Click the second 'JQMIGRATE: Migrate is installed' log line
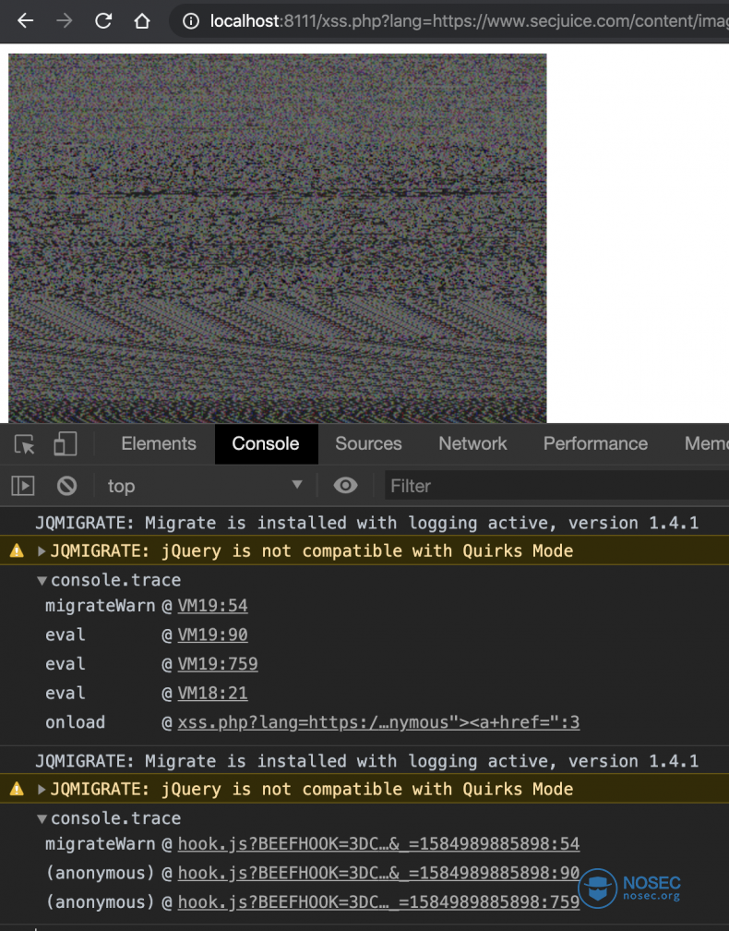 (366, 761)
